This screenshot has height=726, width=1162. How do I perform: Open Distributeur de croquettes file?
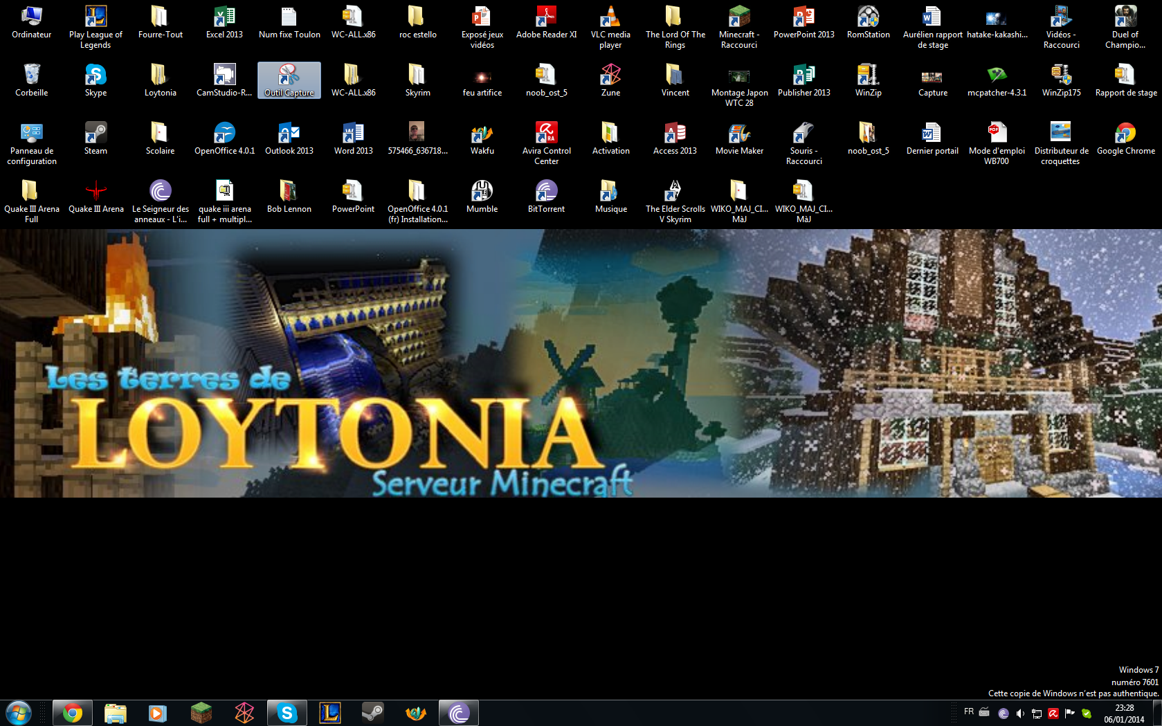pos(1061,143)
